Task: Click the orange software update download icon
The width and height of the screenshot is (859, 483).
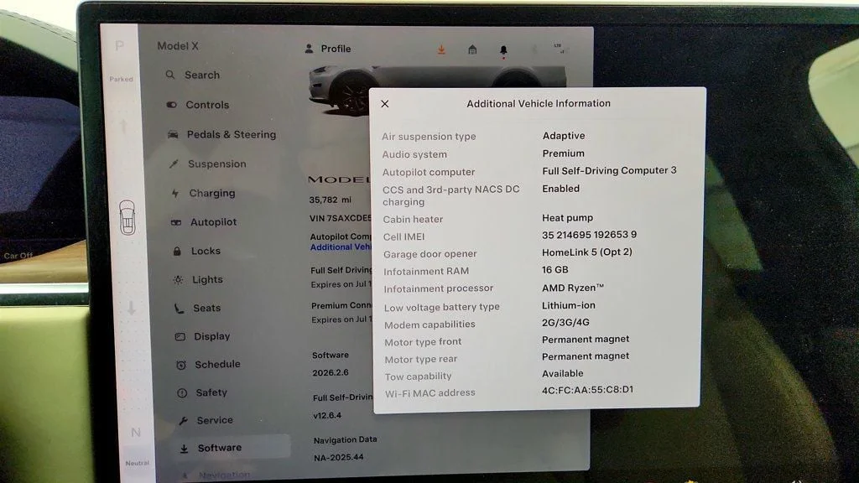Action: tap(441, 49)
